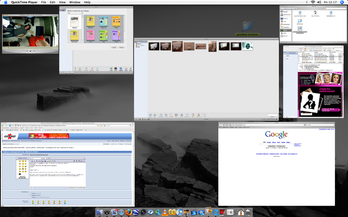Open the Window menu
This screenshot has width=348, height=217.
74,3
